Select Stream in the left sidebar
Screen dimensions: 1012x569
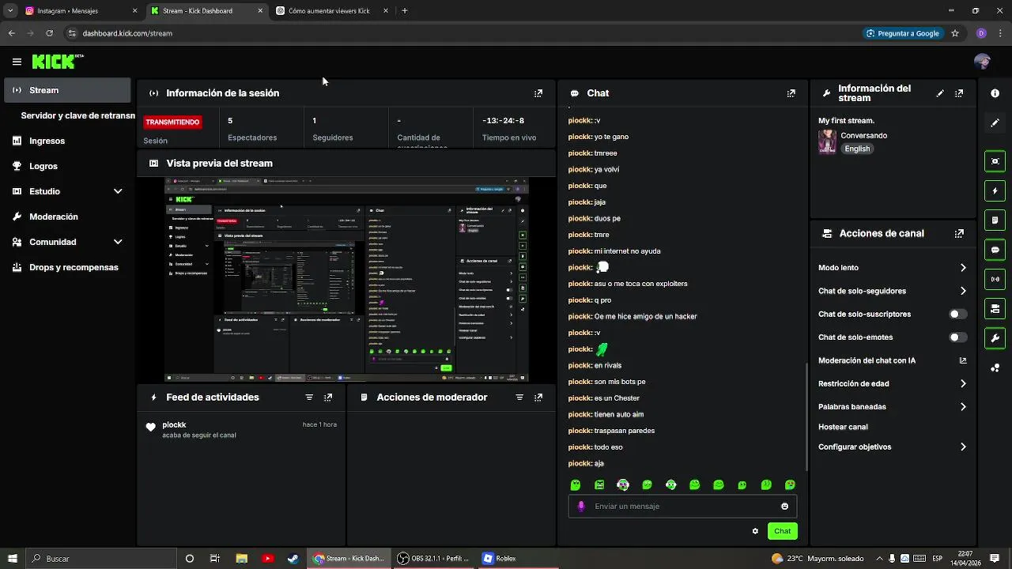[x=66, y=90]
